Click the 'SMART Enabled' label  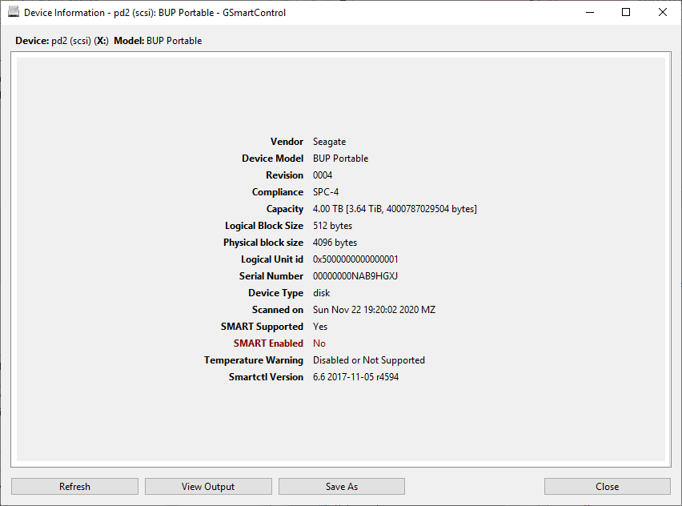[268, 343]
